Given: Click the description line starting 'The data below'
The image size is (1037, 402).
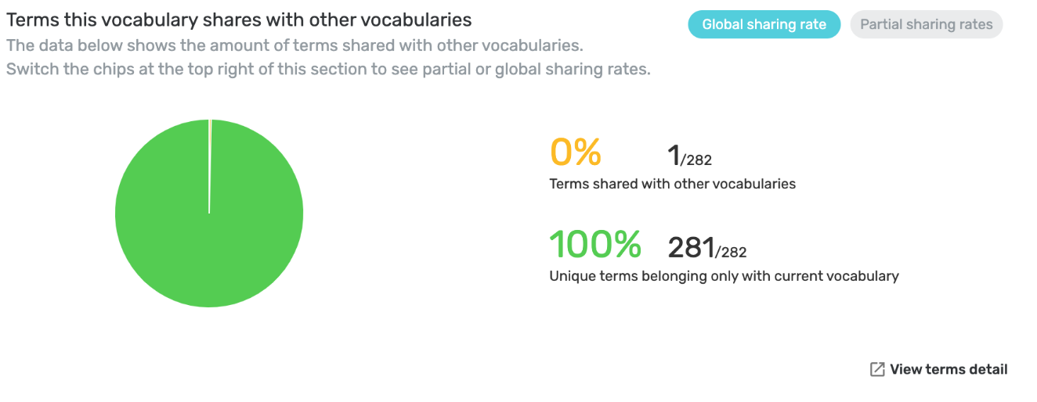Looking at the screenshot, I should [x=294, y=46].
